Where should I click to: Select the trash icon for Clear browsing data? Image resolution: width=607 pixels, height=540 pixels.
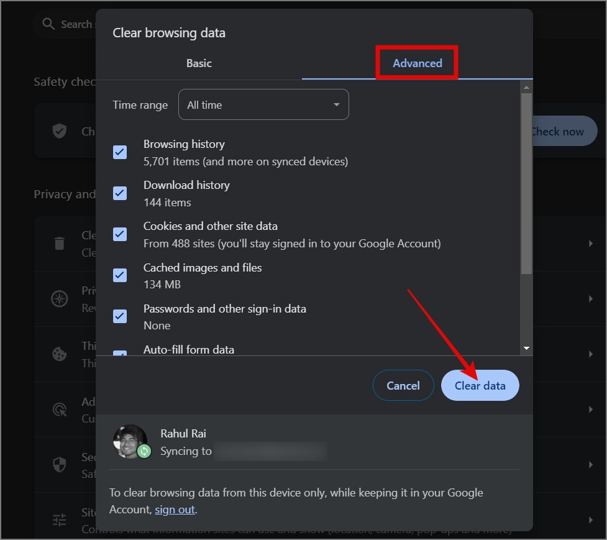59,243
